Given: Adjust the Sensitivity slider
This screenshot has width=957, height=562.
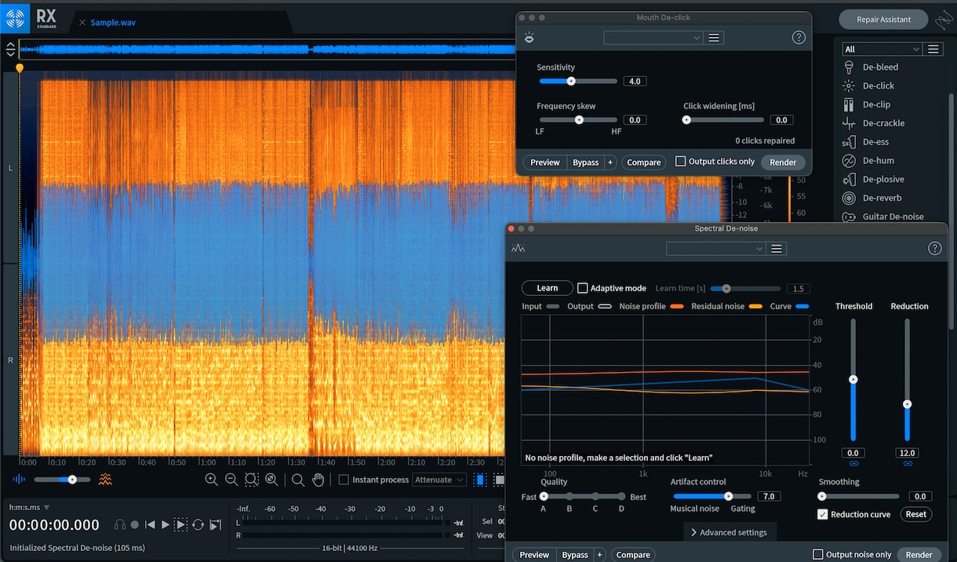Looking at the screenshot, I should click(578, 81).
